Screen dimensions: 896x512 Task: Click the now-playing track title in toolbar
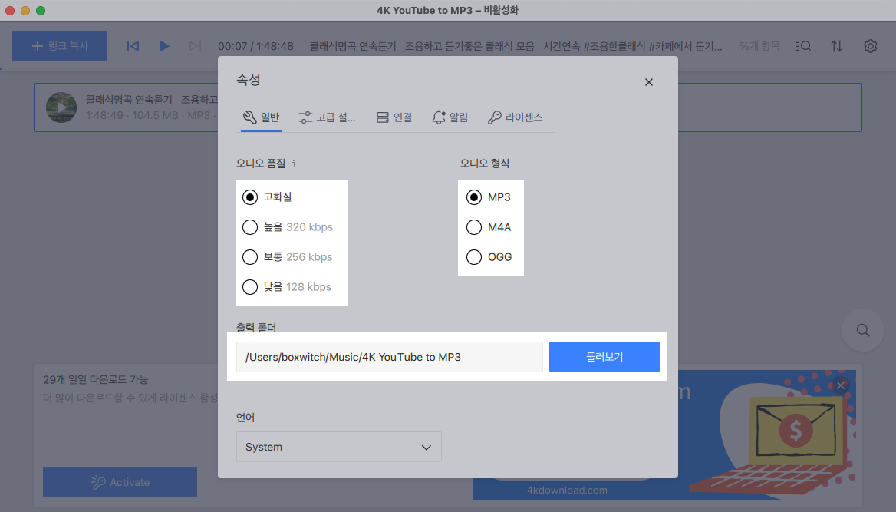[x=516, y=46]
